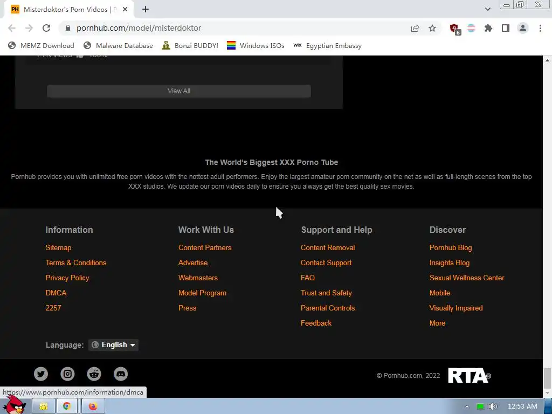Open the Malware Database bookmark
Screen dimensions: 552x414
click(x=118, y=46)
